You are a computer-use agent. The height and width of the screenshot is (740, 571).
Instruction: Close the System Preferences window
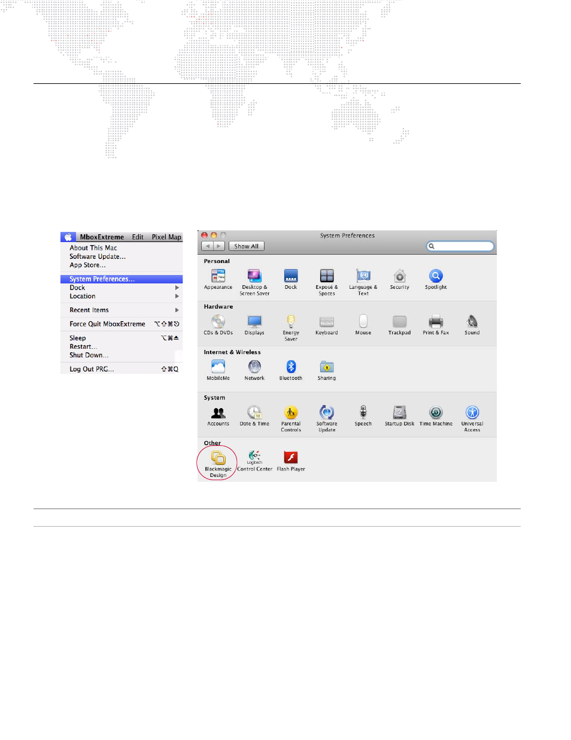(x=204, y=235)
